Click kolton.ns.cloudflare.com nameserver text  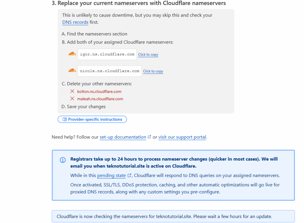[x=99, y=91]
